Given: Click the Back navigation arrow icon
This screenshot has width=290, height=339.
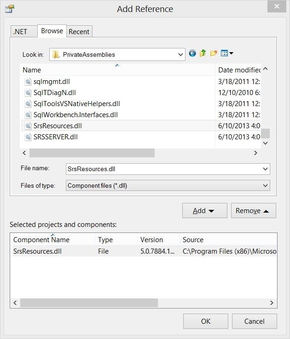Looking at the screenshot, I should pyautogui.click(x=192, y=53).
